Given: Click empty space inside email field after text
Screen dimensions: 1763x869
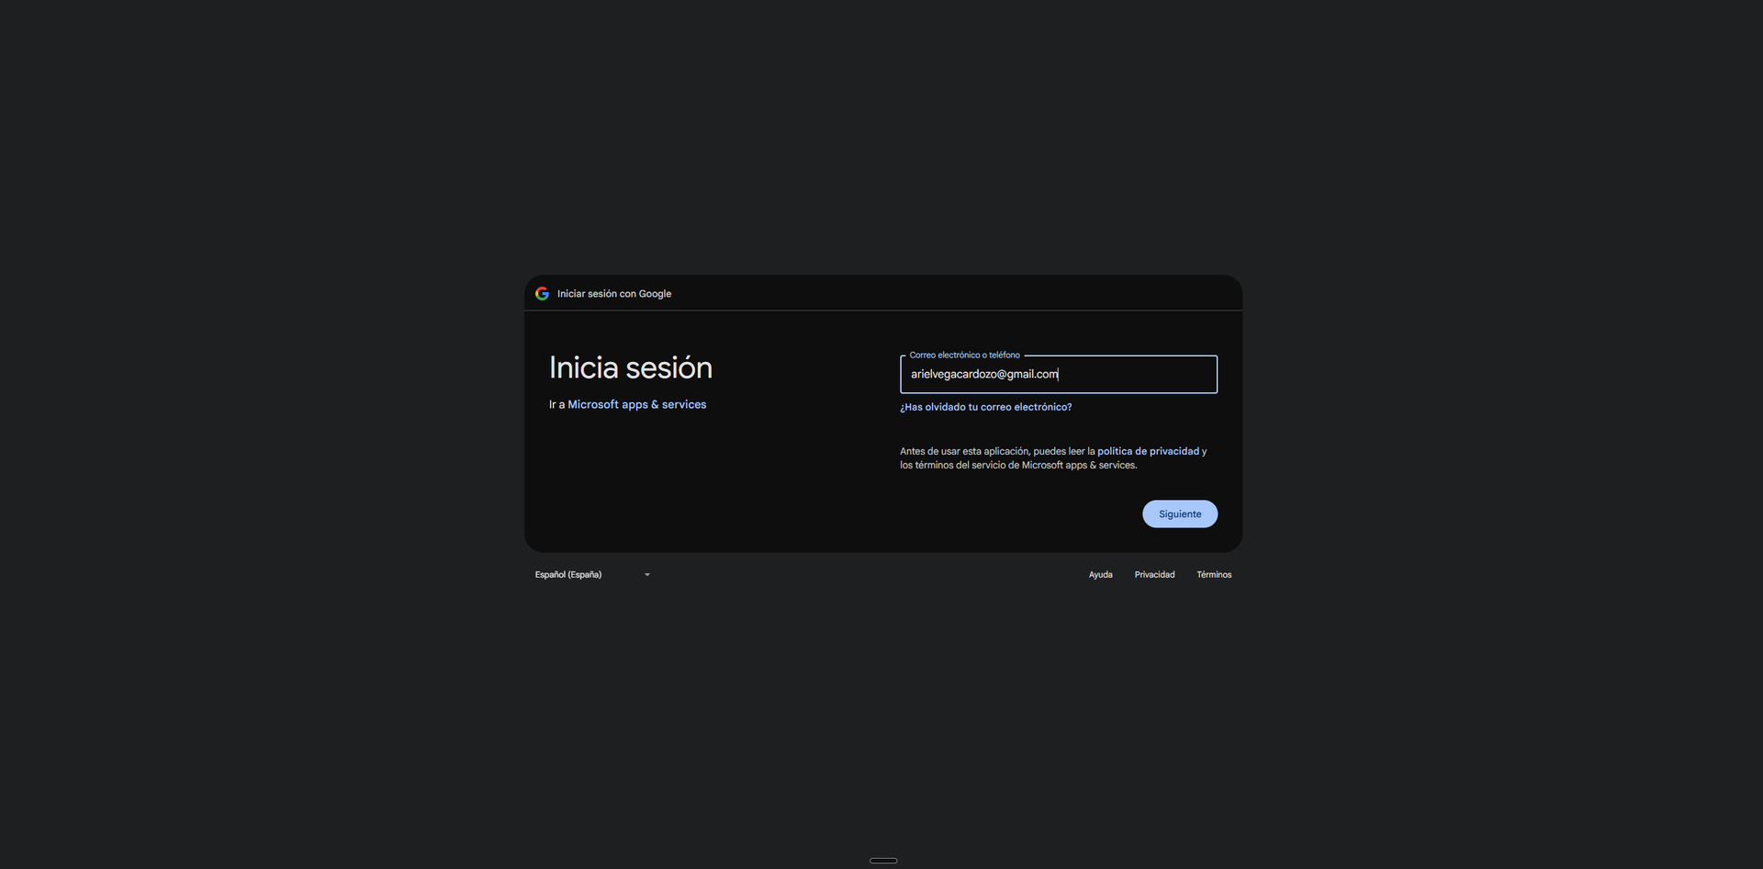Looking at the screenshot, I should pyautogui.click(x=1139, y=374).
